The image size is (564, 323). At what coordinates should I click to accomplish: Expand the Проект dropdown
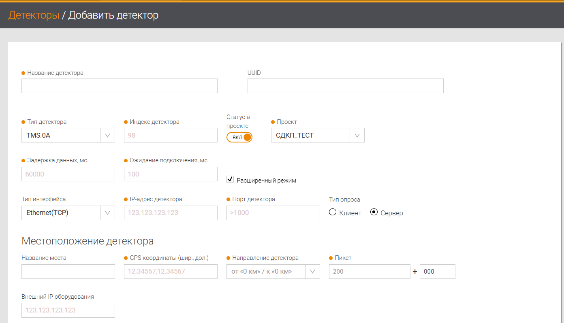317,135
